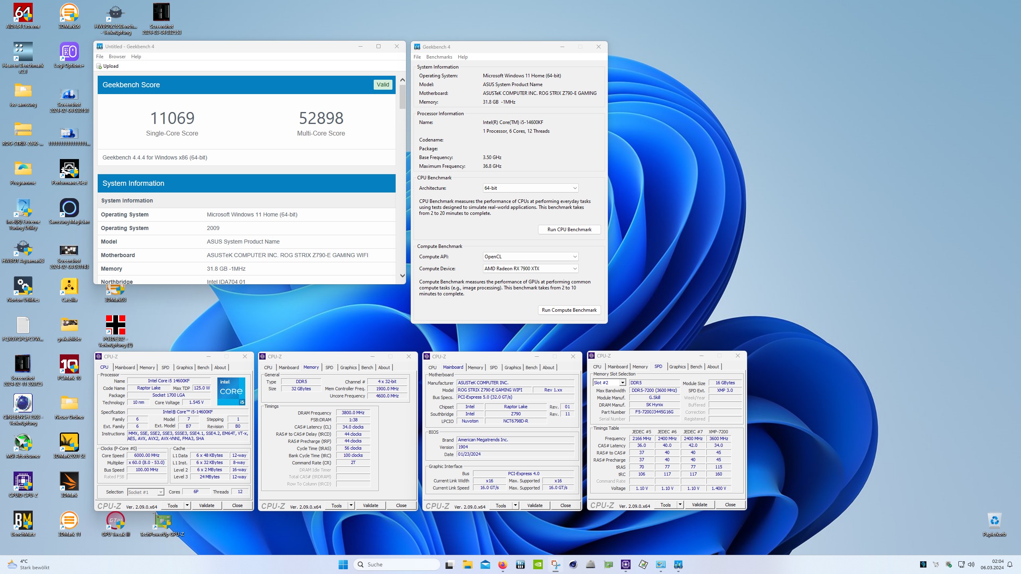Open Firefox from the taskbar
Viewport: 1021px width, 574px height.
503,564
